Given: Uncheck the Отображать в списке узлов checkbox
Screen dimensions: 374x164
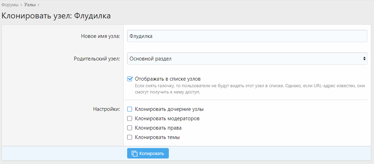Looking at the screenshot, I should click(x=130, y=79).
